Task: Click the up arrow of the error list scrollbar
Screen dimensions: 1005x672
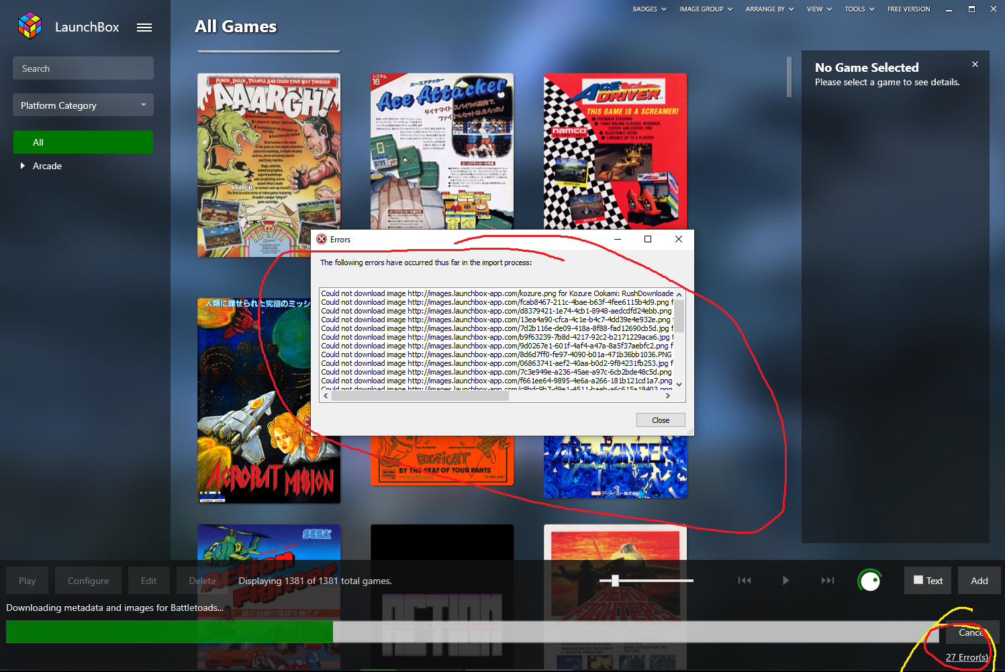Action: click(x=679, y=294)
